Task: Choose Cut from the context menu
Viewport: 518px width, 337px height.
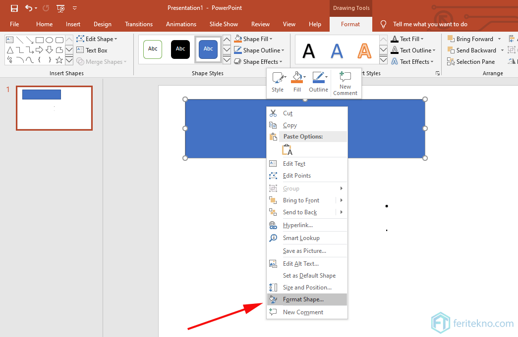Action: click(307, 113)
